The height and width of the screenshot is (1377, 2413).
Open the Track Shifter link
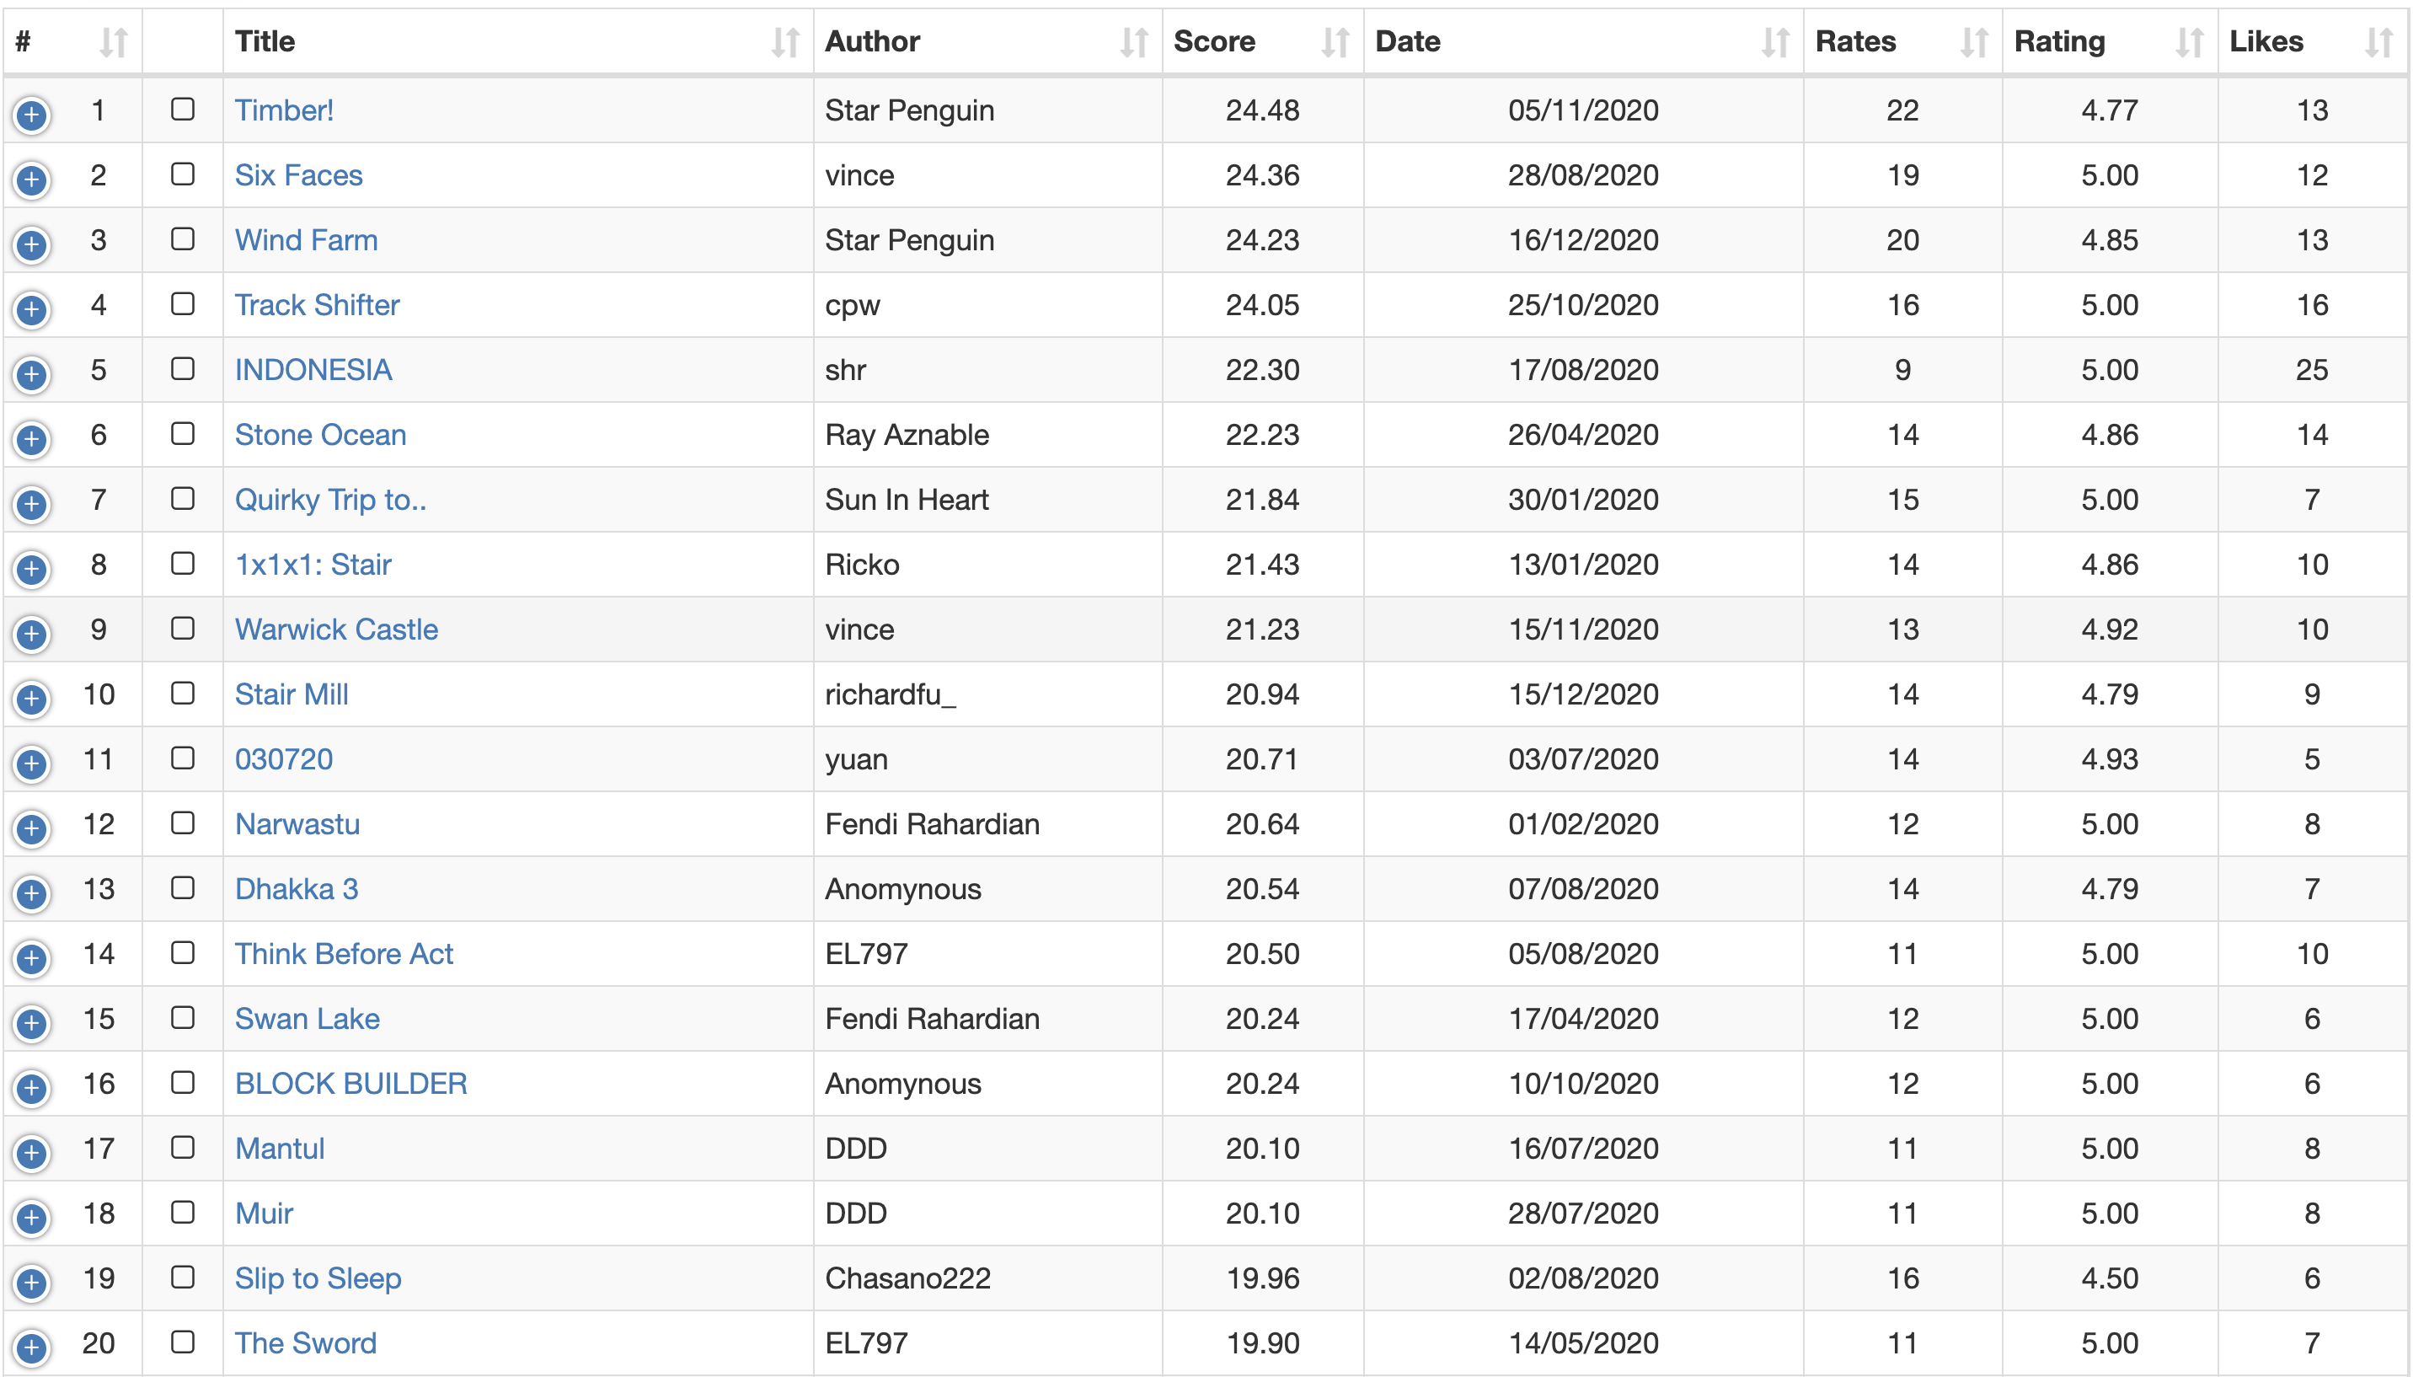pos(317,305)
